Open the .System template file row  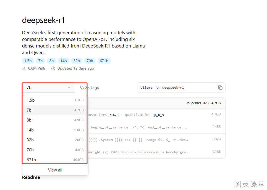[157, 140]
